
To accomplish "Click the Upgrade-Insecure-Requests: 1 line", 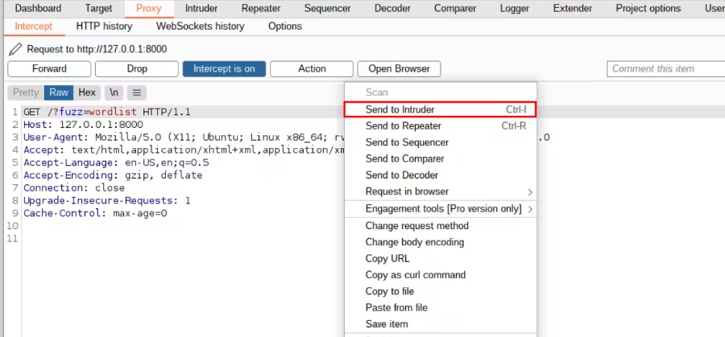I will click(107, 201).
